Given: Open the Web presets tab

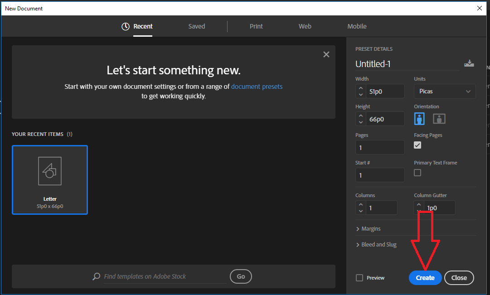Looking at the screenshot, I should point(305,27).
